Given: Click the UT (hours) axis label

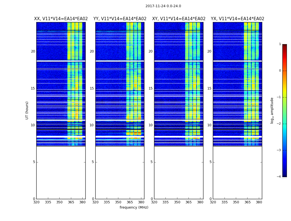Looking at the screenshot, I should point(27,110).
